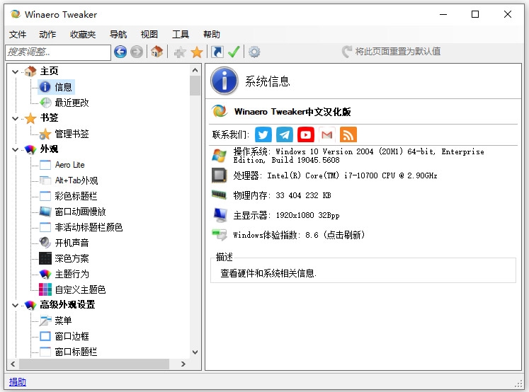Open the orange RSS feed icon
This screenshot has height=392, width=529.
[348, 134]
